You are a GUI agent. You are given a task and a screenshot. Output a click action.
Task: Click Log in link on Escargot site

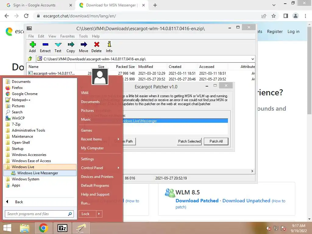tap(293, 31)
